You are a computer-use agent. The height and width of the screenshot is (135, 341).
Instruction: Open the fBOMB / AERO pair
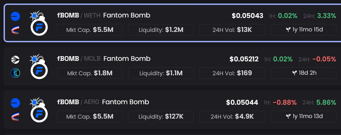click(x=173, y=110)
